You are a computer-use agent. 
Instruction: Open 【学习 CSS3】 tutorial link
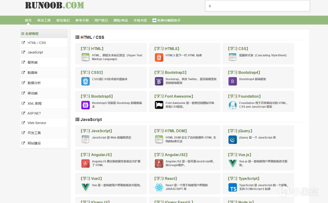click(x=92, y=73)
